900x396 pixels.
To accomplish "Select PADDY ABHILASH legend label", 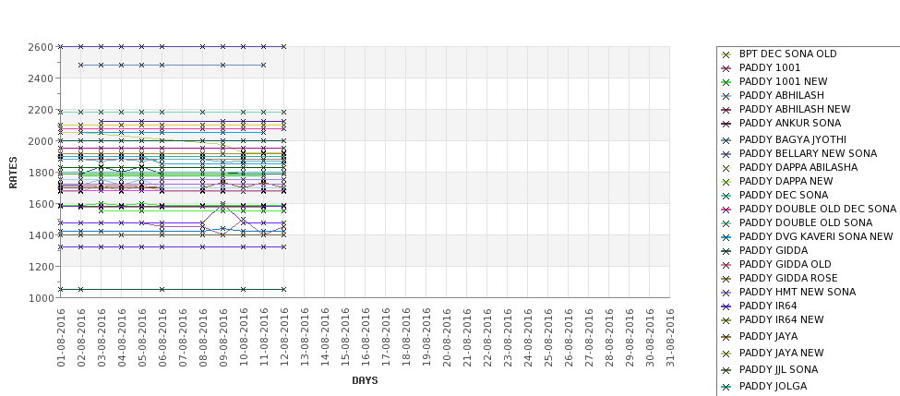I will tap(781, 95).
